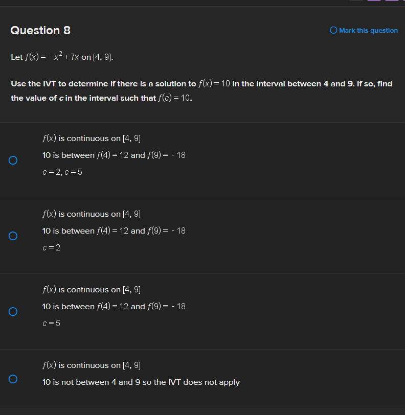
Task: Toggle the Mark this question circle
Action: [x=333, y=30]
